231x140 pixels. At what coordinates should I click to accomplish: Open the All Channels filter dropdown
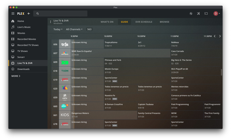pos(74,29)
